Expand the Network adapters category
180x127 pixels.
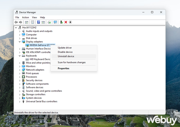pos(20,70)
